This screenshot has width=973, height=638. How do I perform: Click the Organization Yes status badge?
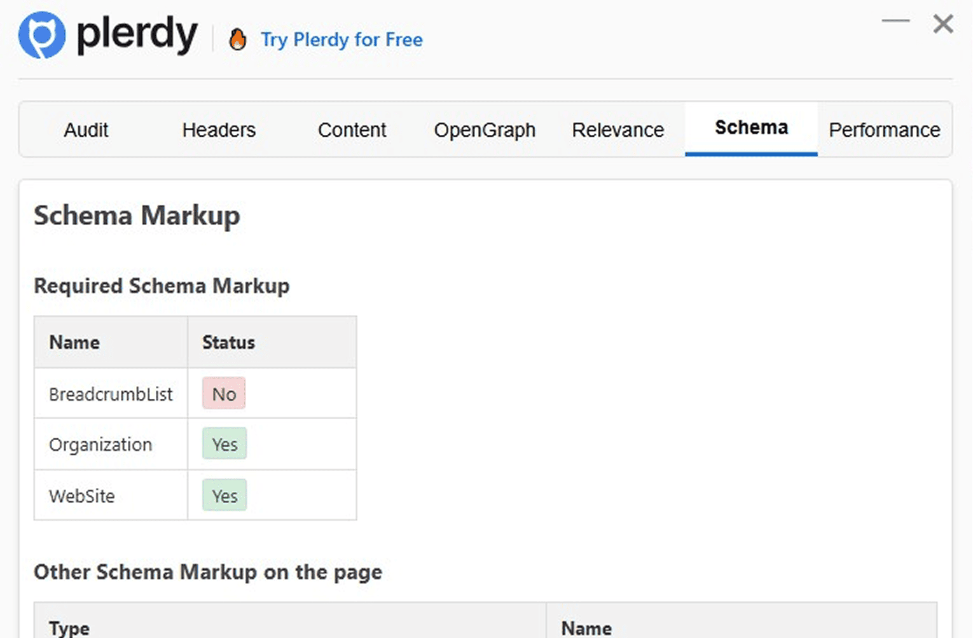pos(224,444)
